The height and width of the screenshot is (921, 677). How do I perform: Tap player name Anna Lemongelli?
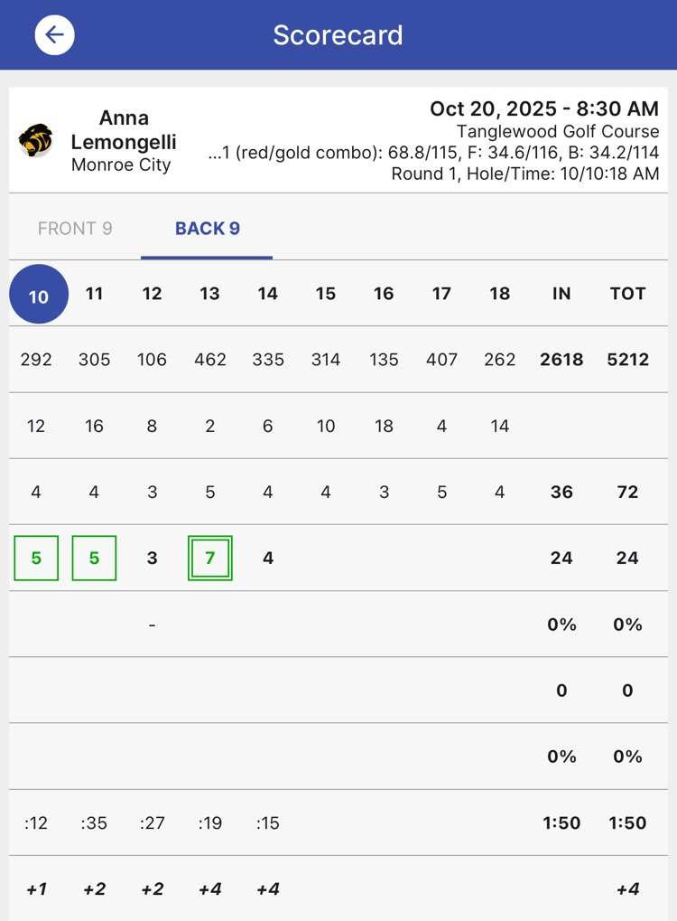pos(124,130)
